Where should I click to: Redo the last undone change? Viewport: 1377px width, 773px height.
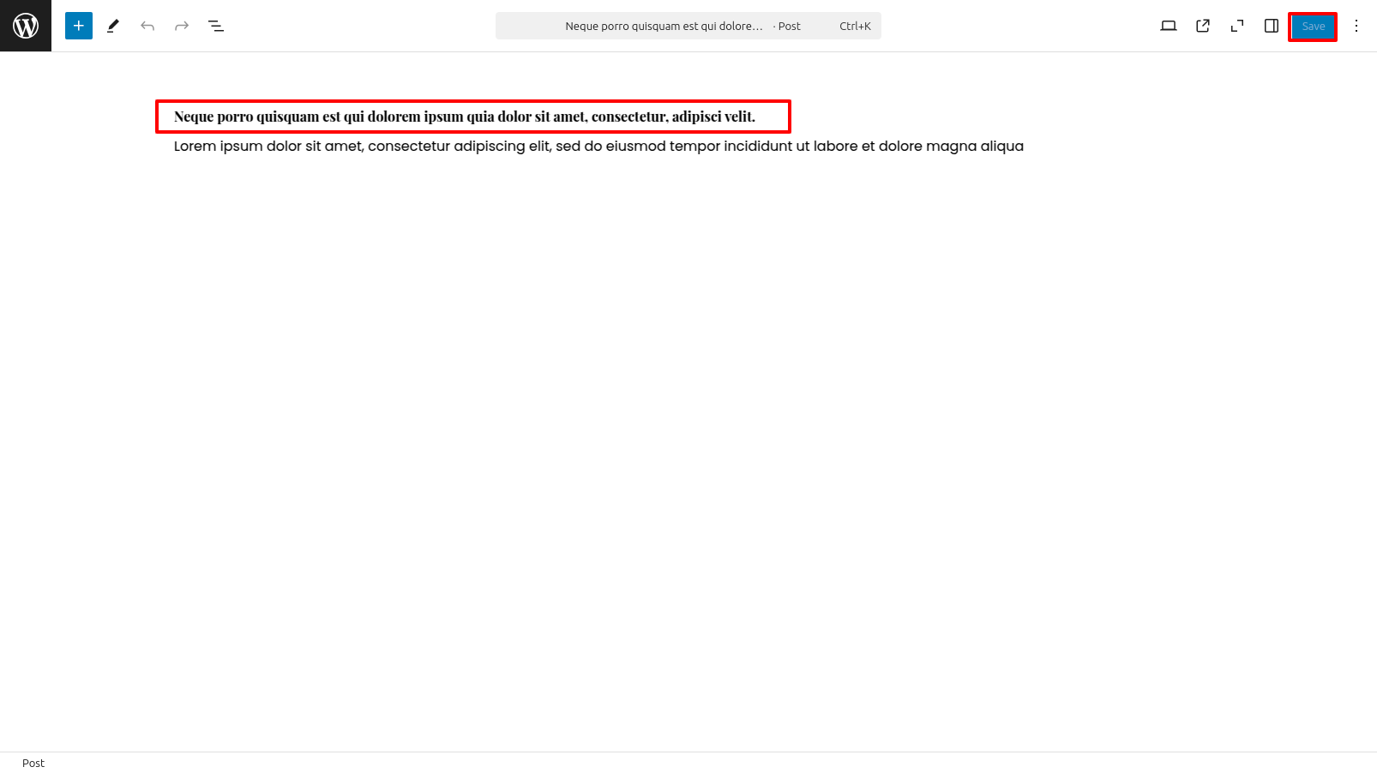click(182, 26)
